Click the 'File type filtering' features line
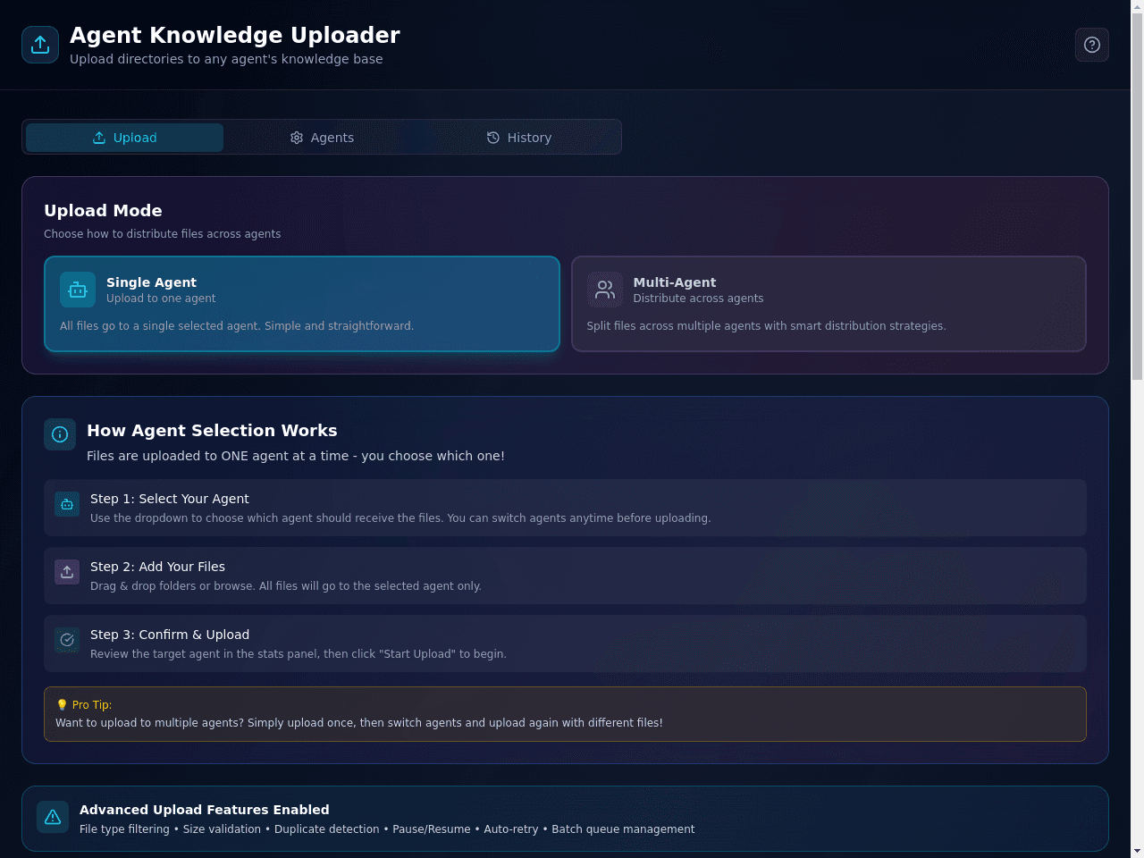The image size is (1144, 858). pos(387,829)
